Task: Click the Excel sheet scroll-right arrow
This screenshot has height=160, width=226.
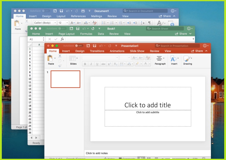Action: click(x=36, y=138)
